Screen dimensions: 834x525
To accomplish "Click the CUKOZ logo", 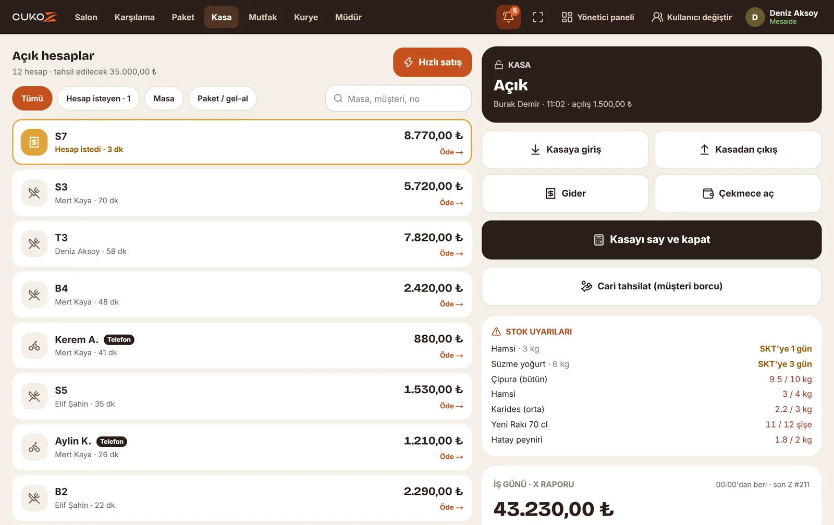I will (x=34, y=17).
